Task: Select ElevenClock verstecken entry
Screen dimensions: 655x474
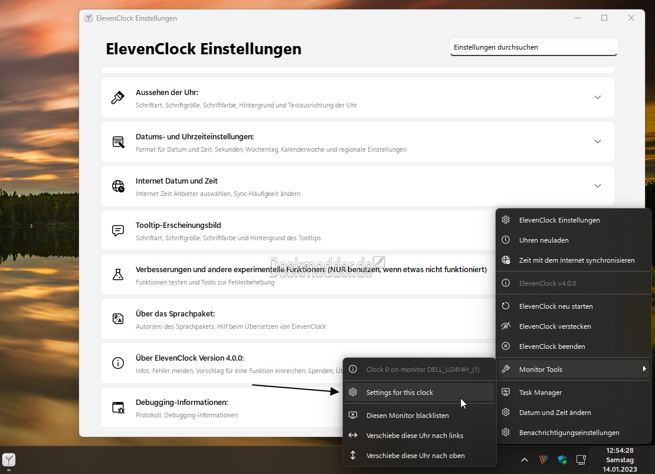Action: click(574, 326)
